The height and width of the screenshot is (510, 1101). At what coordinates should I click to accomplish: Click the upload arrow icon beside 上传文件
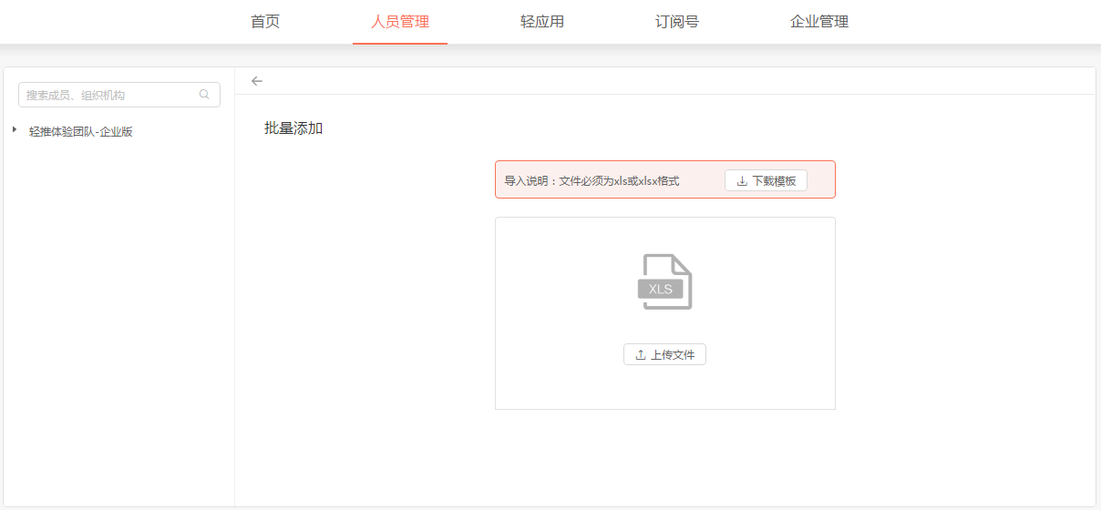[x=641, y=355]
